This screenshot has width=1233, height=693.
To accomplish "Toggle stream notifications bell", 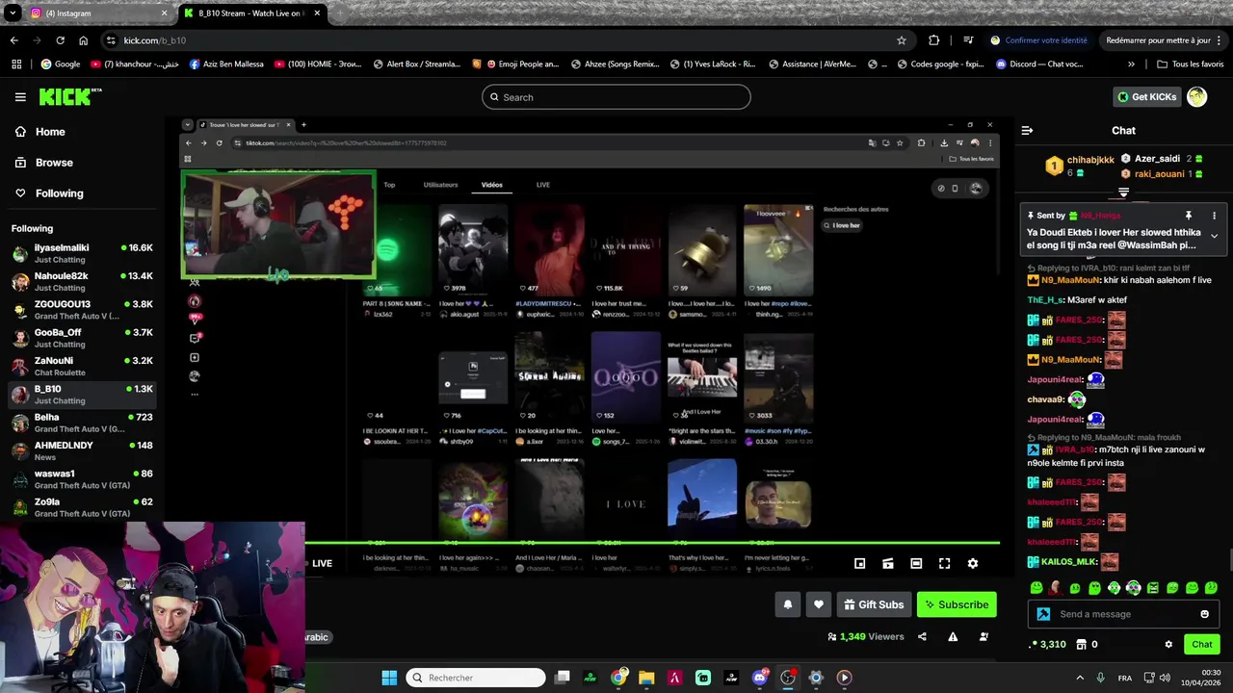I will [787, 604].
